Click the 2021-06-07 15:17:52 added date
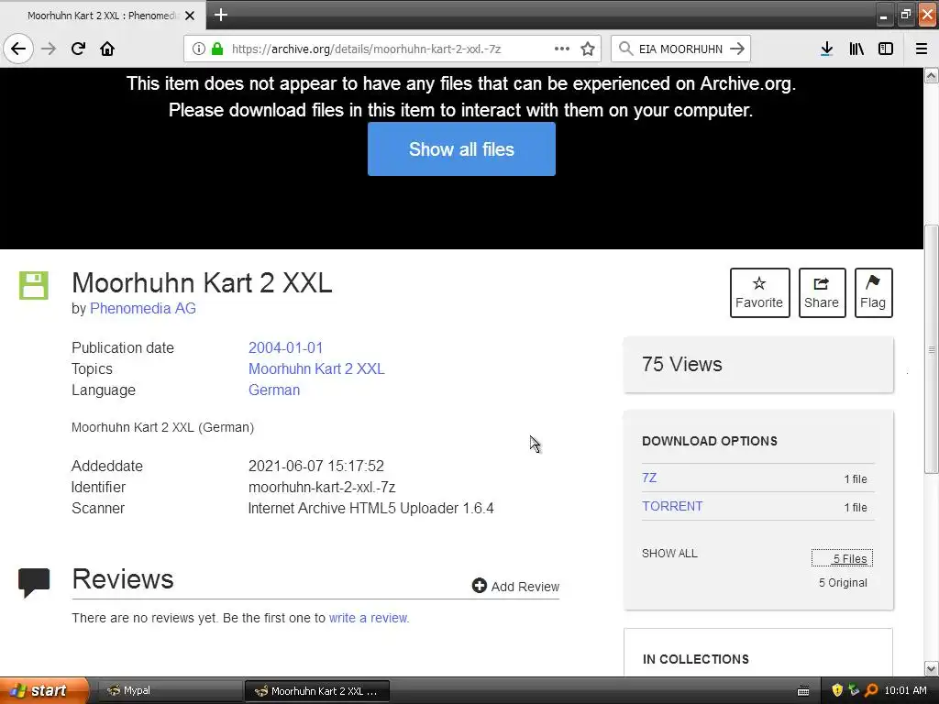The height and width of the screenshot is (704, 939). (x=316, y=466)
